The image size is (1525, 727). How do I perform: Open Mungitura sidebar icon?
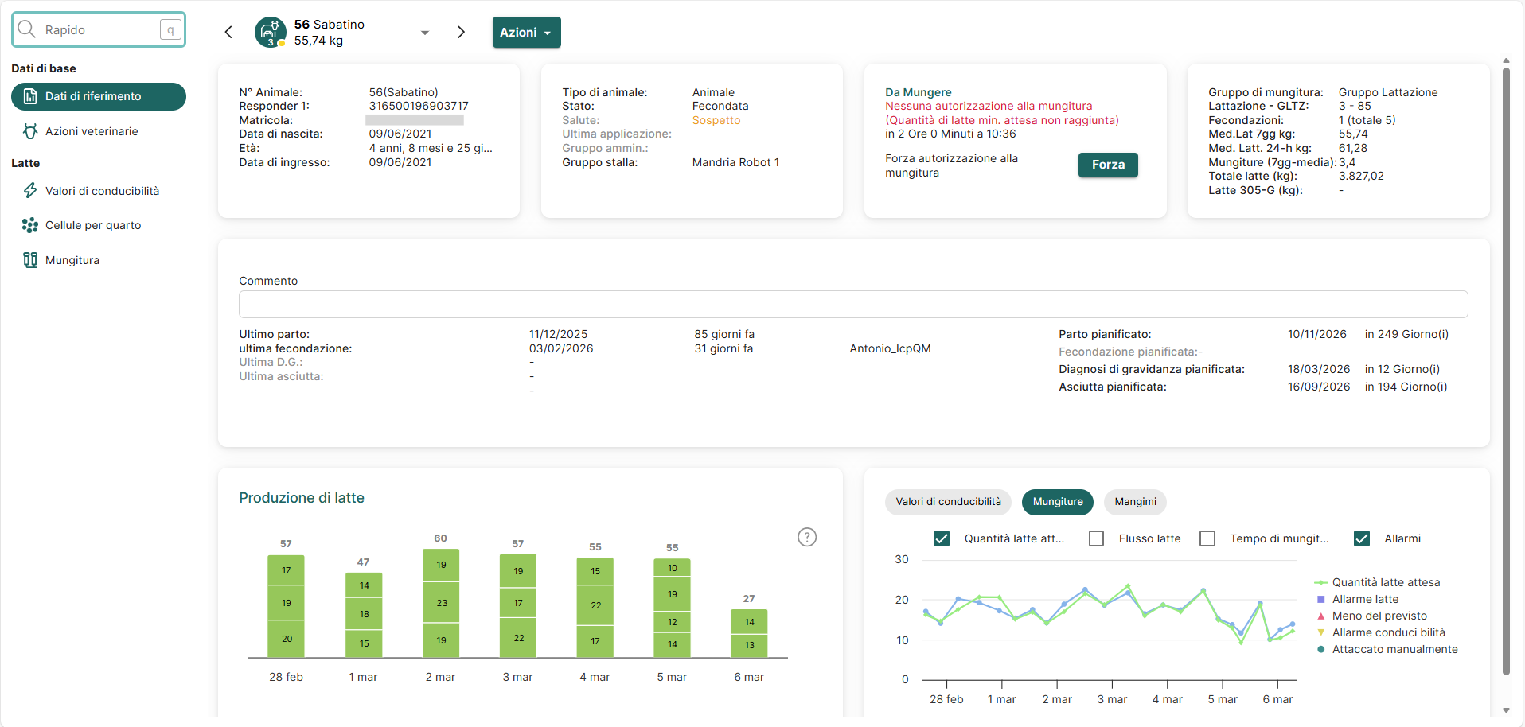tap(30, 260)
